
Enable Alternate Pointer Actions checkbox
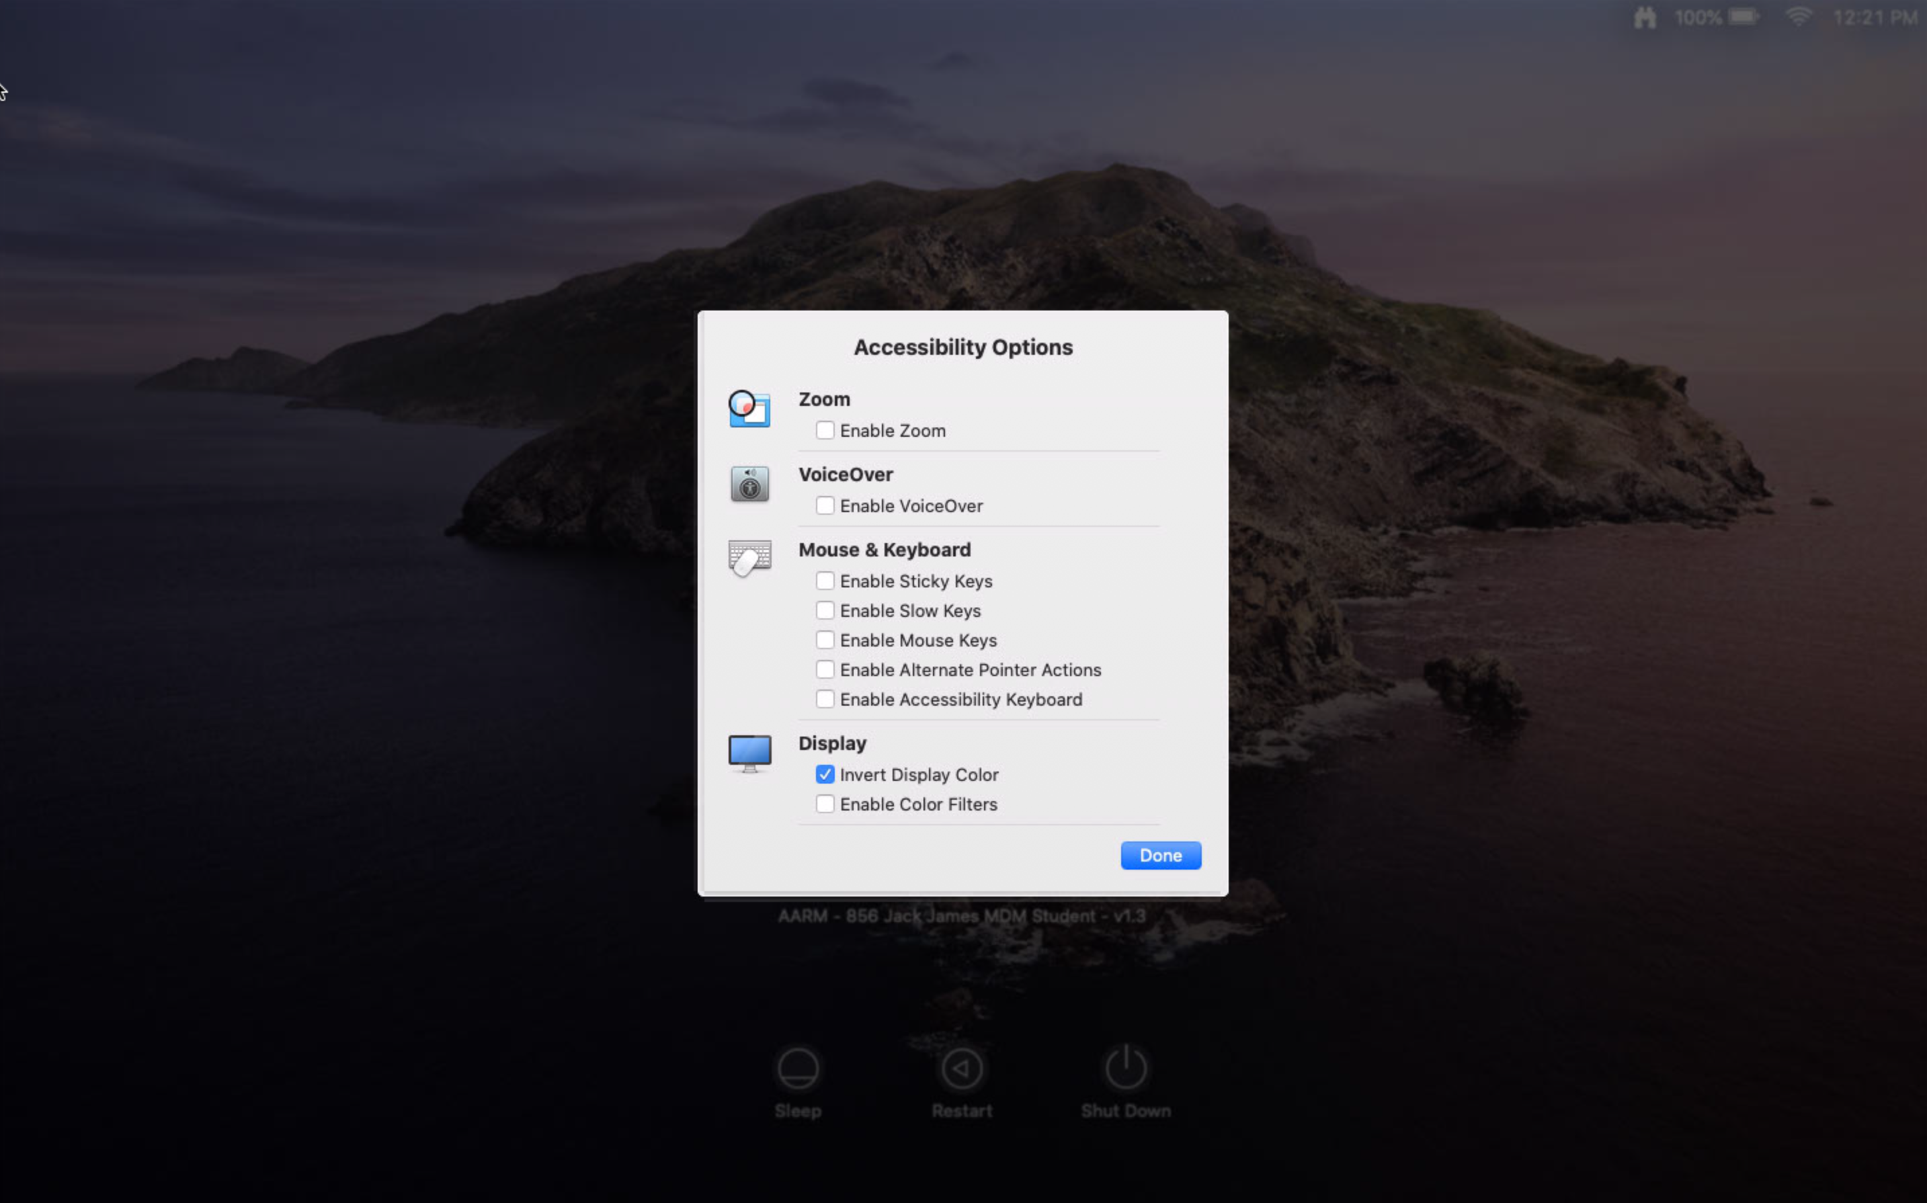coord(825,670)
